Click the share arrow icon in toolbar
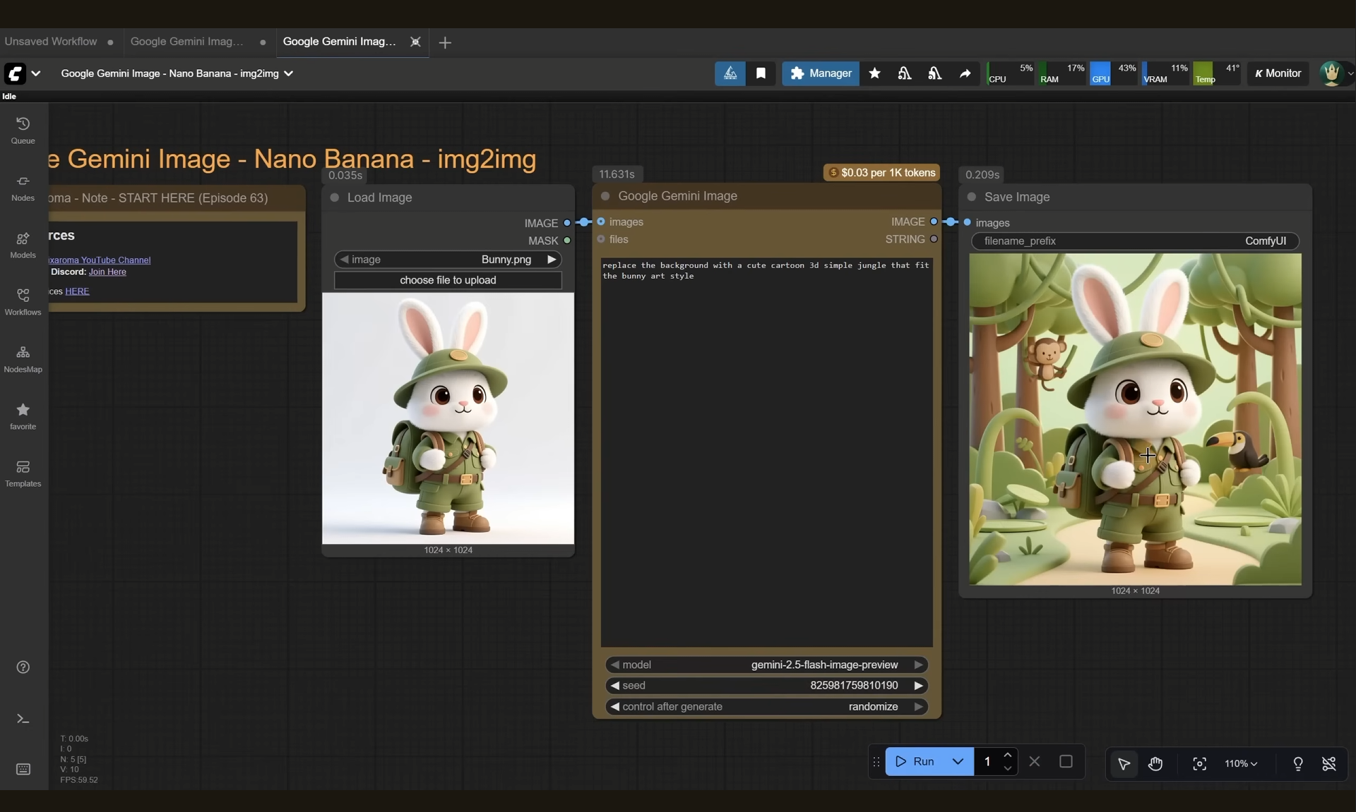This screenshot has width=1356, height=812. tap(965, 73)
